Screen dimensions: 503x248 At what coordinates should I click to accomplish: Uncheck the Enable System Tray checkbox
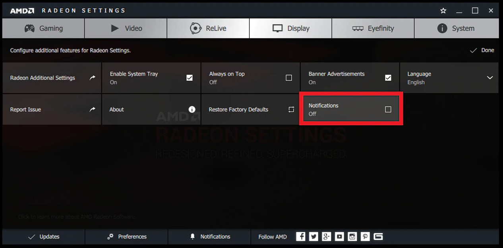190,78
